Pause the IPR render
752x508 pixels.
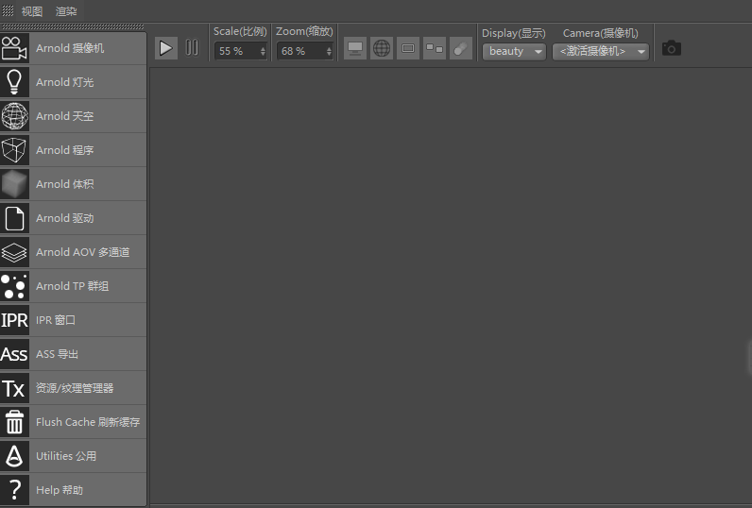coord(192,48)
